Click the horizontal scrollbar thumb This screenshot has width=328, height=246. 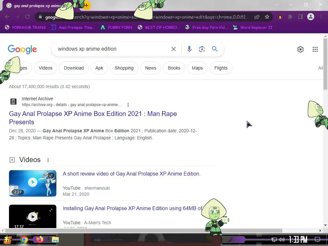[x=143, y=231]
